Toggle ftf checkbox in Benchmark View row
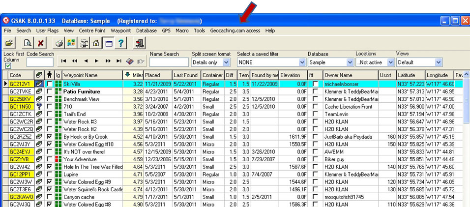The width and height of the screenshot is (470, 207). point(315,99)
